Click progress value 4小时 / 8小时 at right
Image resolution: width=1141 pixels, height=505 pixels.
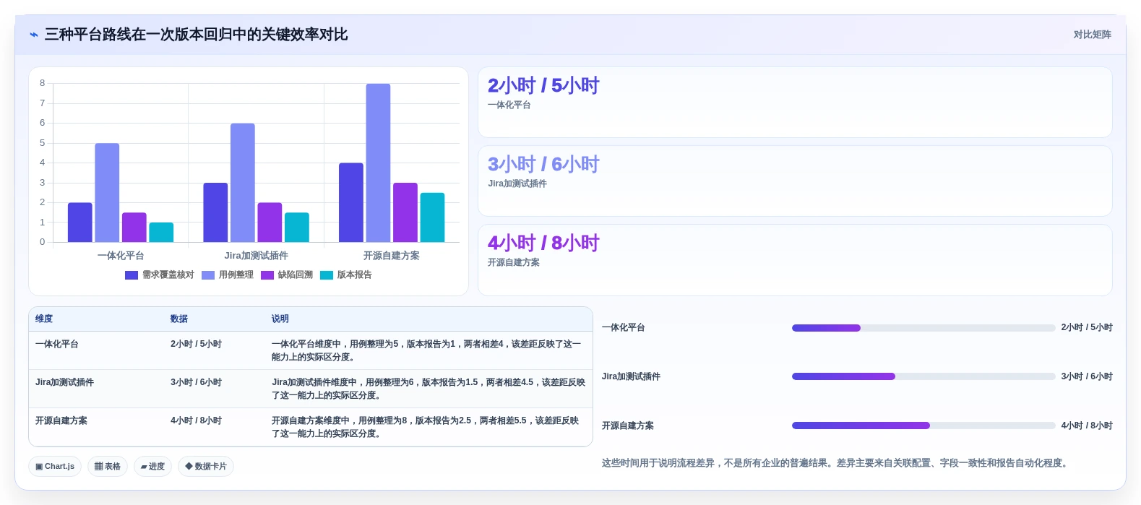pyautogui.click(x=1087, y=426)
